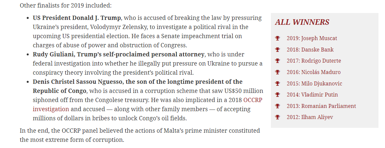
Task: Open the 2015: Milo Djukanovic winner link
Action: click(x=314, y=83)
